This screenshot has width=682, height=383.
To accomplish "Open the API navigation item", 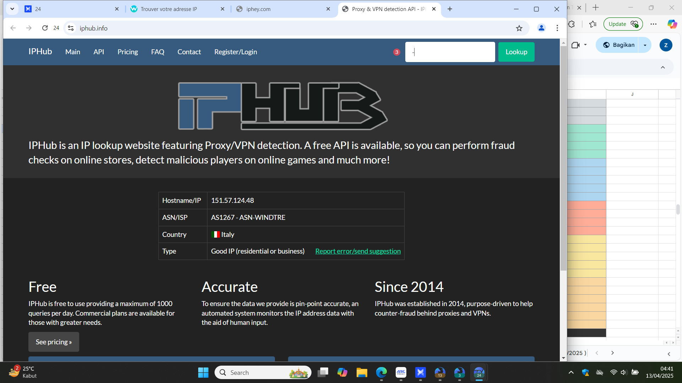I will 99,52.
